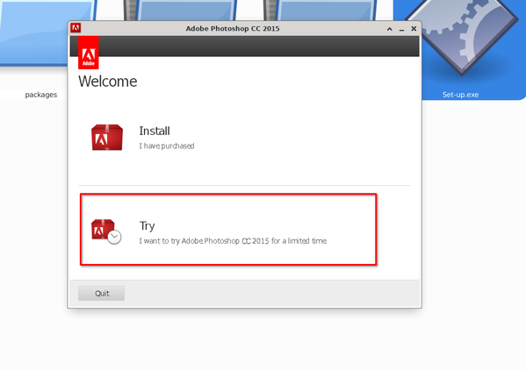Click the Welcome heading

108,82
